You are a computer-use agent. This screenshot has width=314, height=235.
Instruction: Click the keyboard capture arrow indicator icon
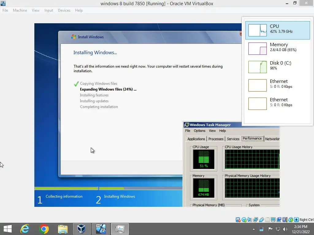pos(296,220)
